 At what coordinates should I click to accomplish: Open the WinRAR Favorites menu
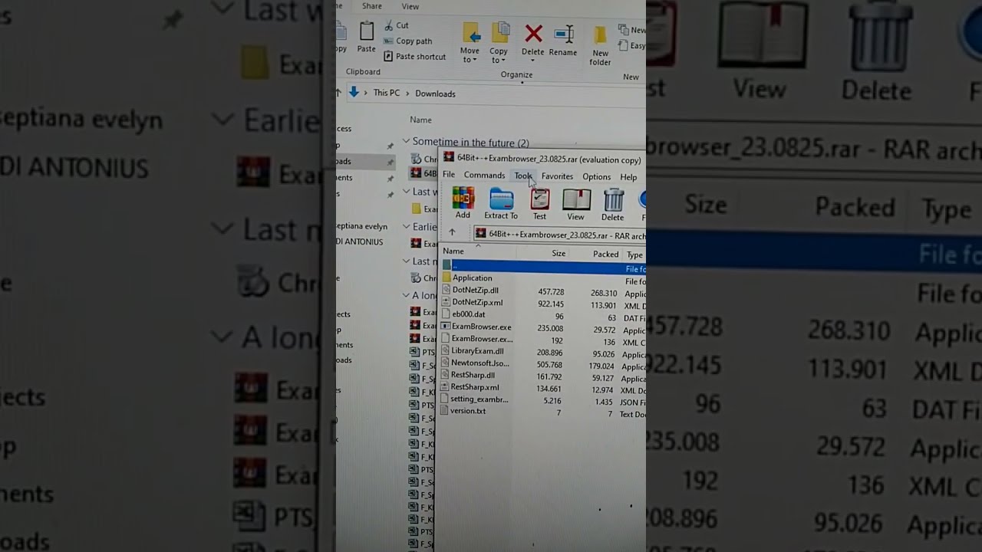[x=557, y=176]
